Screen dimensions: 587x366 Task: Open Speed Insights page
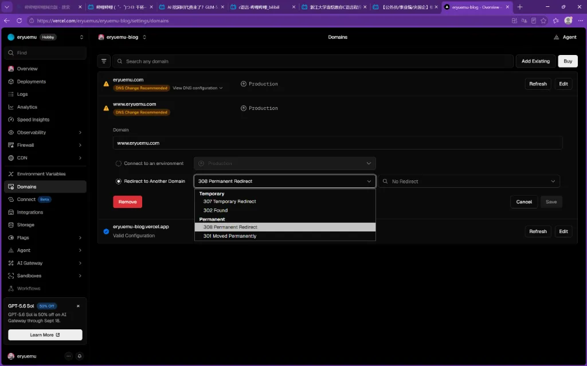(45, 120)
